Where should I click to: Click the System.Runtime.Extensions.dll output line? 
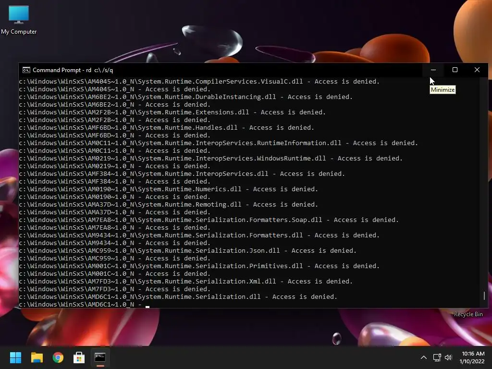(x=172, y=112)
